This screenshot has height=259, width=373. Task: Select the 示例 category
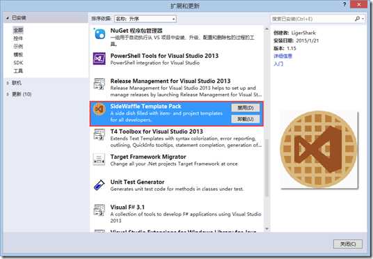(x=18, y=47)
